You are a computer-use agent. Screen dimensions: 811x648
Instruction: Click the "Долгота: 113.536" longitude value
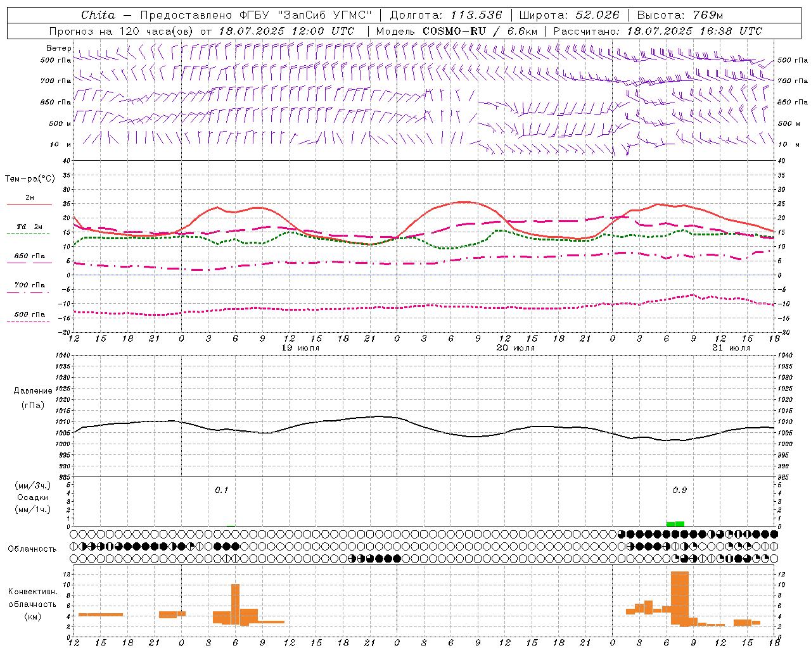point(446,15)
